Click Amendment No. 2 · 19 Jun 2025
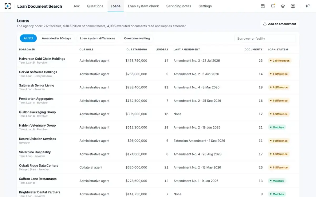 point(197,127)
